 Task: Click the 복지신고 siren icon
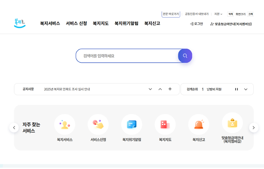click(x=199, y=124)
